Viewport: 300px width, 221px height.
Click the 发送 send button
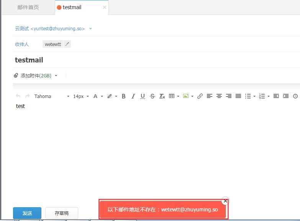tap(27, 213)
